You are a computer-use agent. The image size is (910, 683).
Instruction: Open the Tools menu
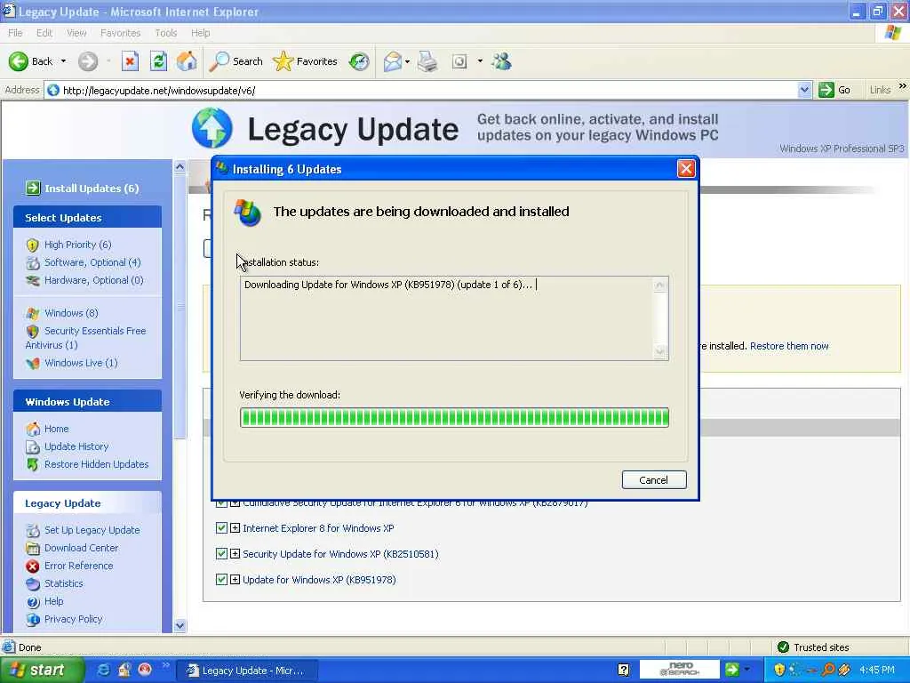pos(165,33)
